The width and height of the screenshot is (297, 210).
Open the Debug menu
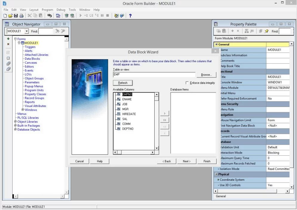61,10
